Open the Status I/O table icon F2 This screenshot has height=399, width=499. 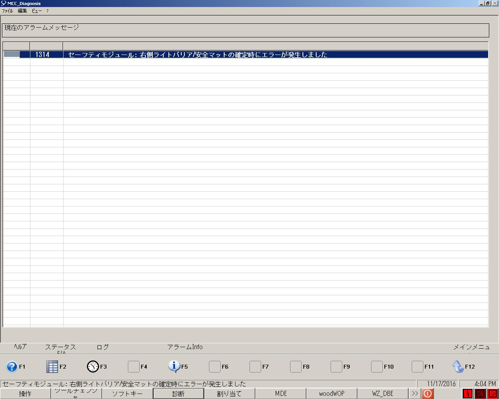point(52,367)
